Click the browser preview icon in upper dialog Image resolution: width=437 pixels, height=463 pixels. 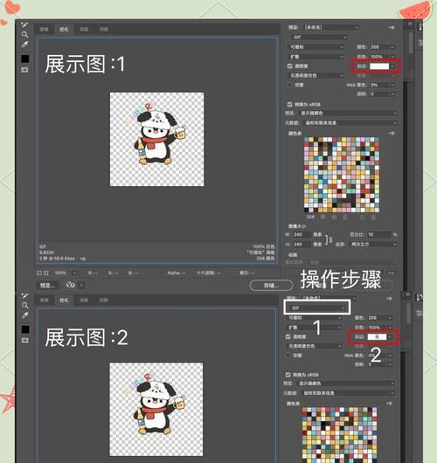[x=70, y=285]
